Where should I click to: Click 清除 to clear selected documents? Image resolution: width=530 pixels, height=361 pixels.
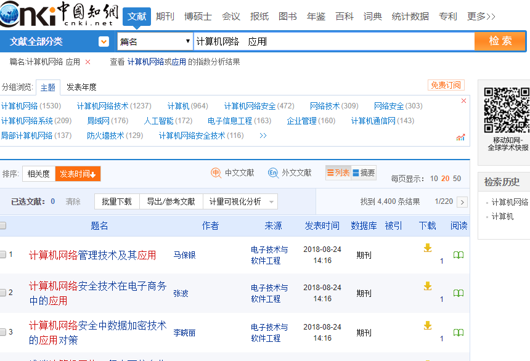tap(73, 202)
